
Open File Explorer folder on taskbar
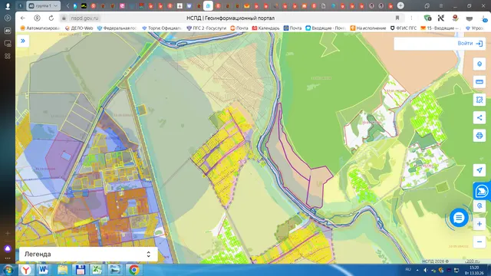click(62, 270)
